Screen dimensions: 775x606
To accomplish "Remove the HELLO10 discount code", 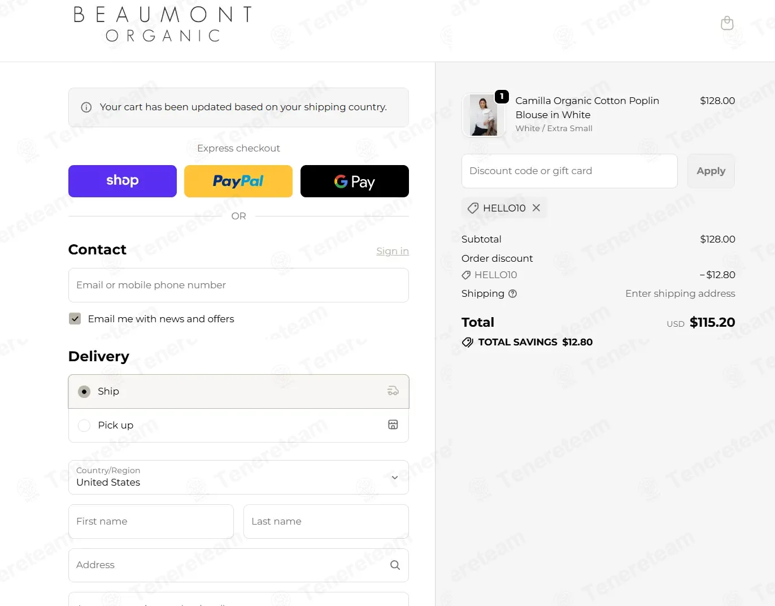I will click(536, 208).
